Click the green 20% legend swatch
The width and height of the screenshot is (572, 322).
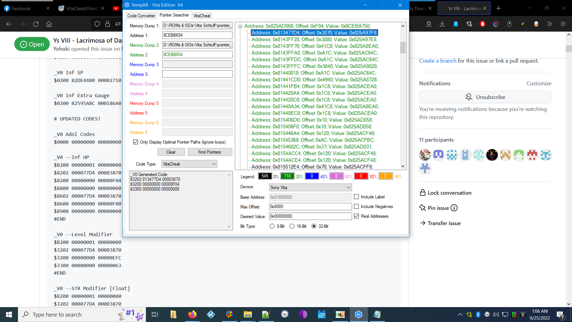287,176
